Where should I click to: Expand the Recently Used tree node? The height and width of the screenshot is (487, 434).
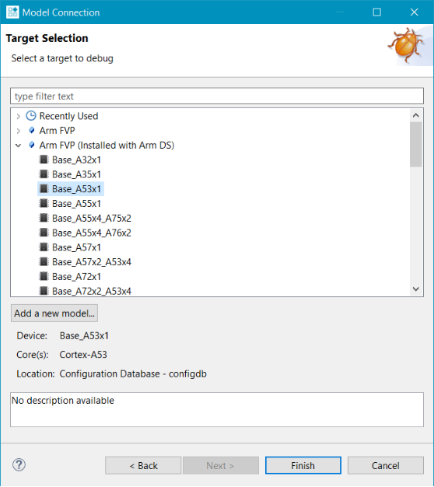(19, 116)
